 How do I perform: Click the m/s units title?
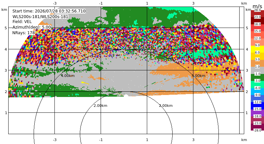(257, 6)
